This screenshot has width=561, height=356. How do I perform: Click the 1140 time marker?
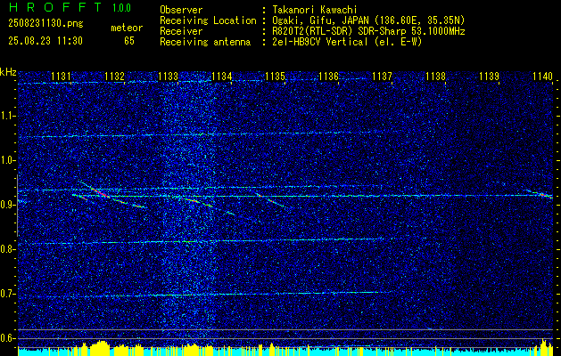543,76
